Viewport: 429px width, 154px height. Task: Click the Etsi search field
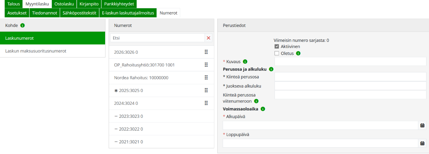(157, 38)
